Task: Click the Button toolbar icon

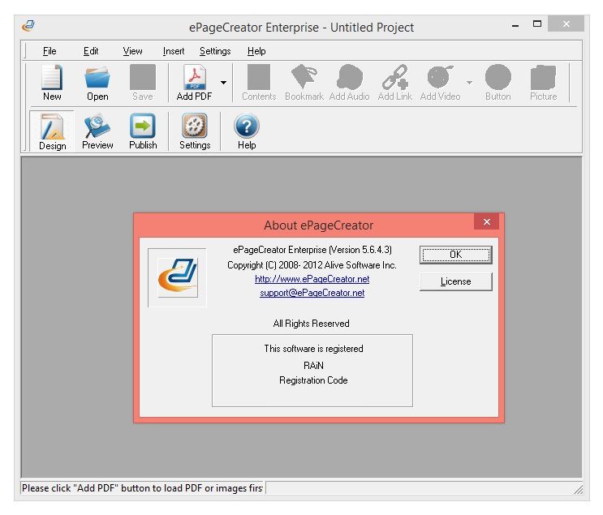Action: [498, 83]
